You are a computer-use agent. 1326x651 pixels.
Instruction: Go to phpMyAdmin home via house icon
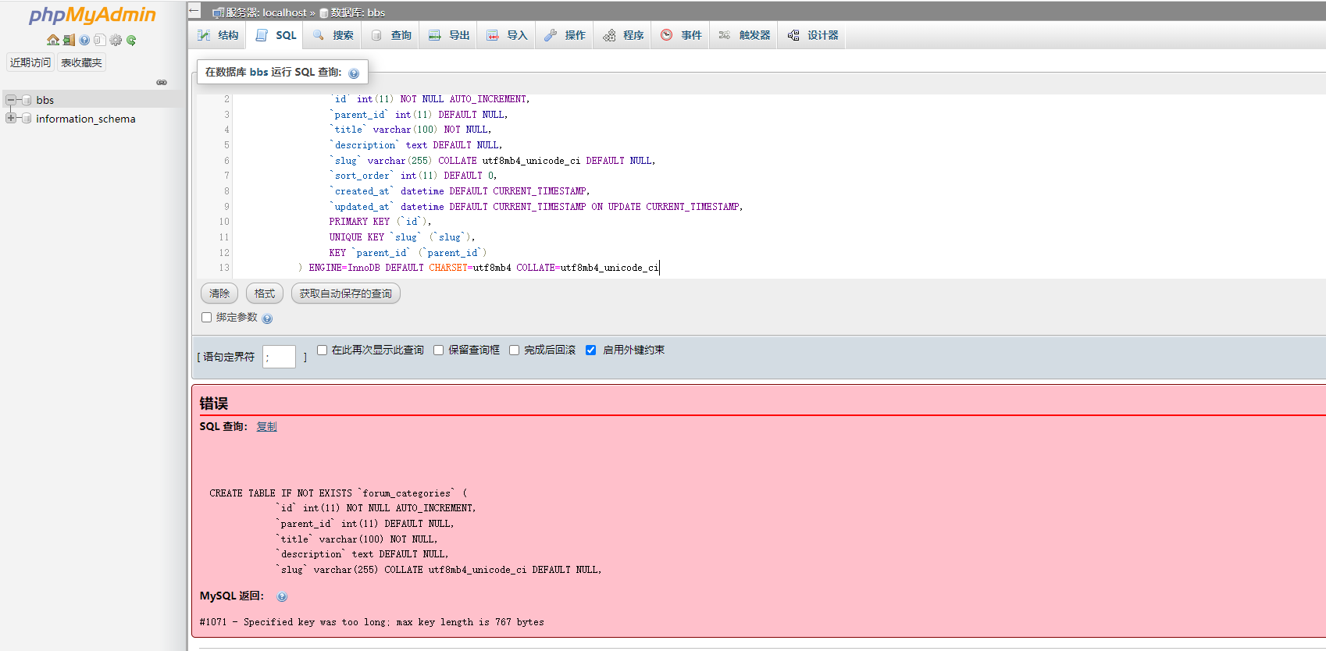[53, 40]
